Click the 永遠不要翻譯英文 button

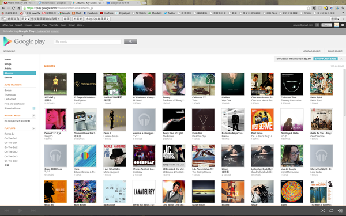point(97,19)
